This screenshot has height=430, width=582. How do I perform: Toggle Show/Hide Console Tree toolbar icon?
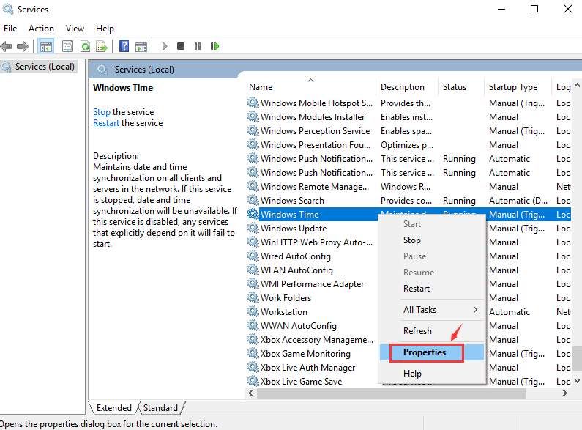tap(46, 46)
